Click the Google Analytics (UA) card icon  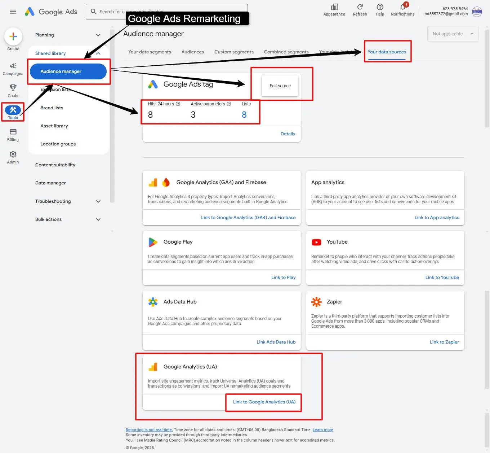tap(153, 367)
